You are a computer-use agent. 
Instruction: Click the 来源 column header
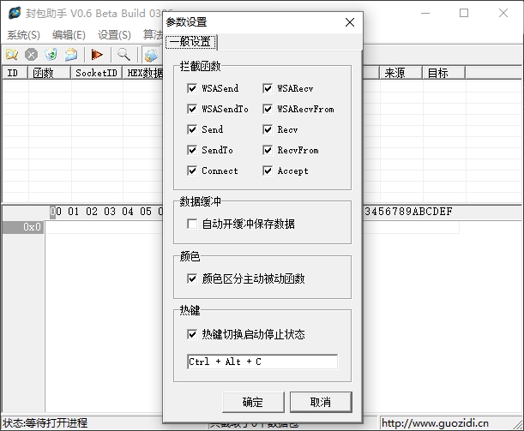401,73
